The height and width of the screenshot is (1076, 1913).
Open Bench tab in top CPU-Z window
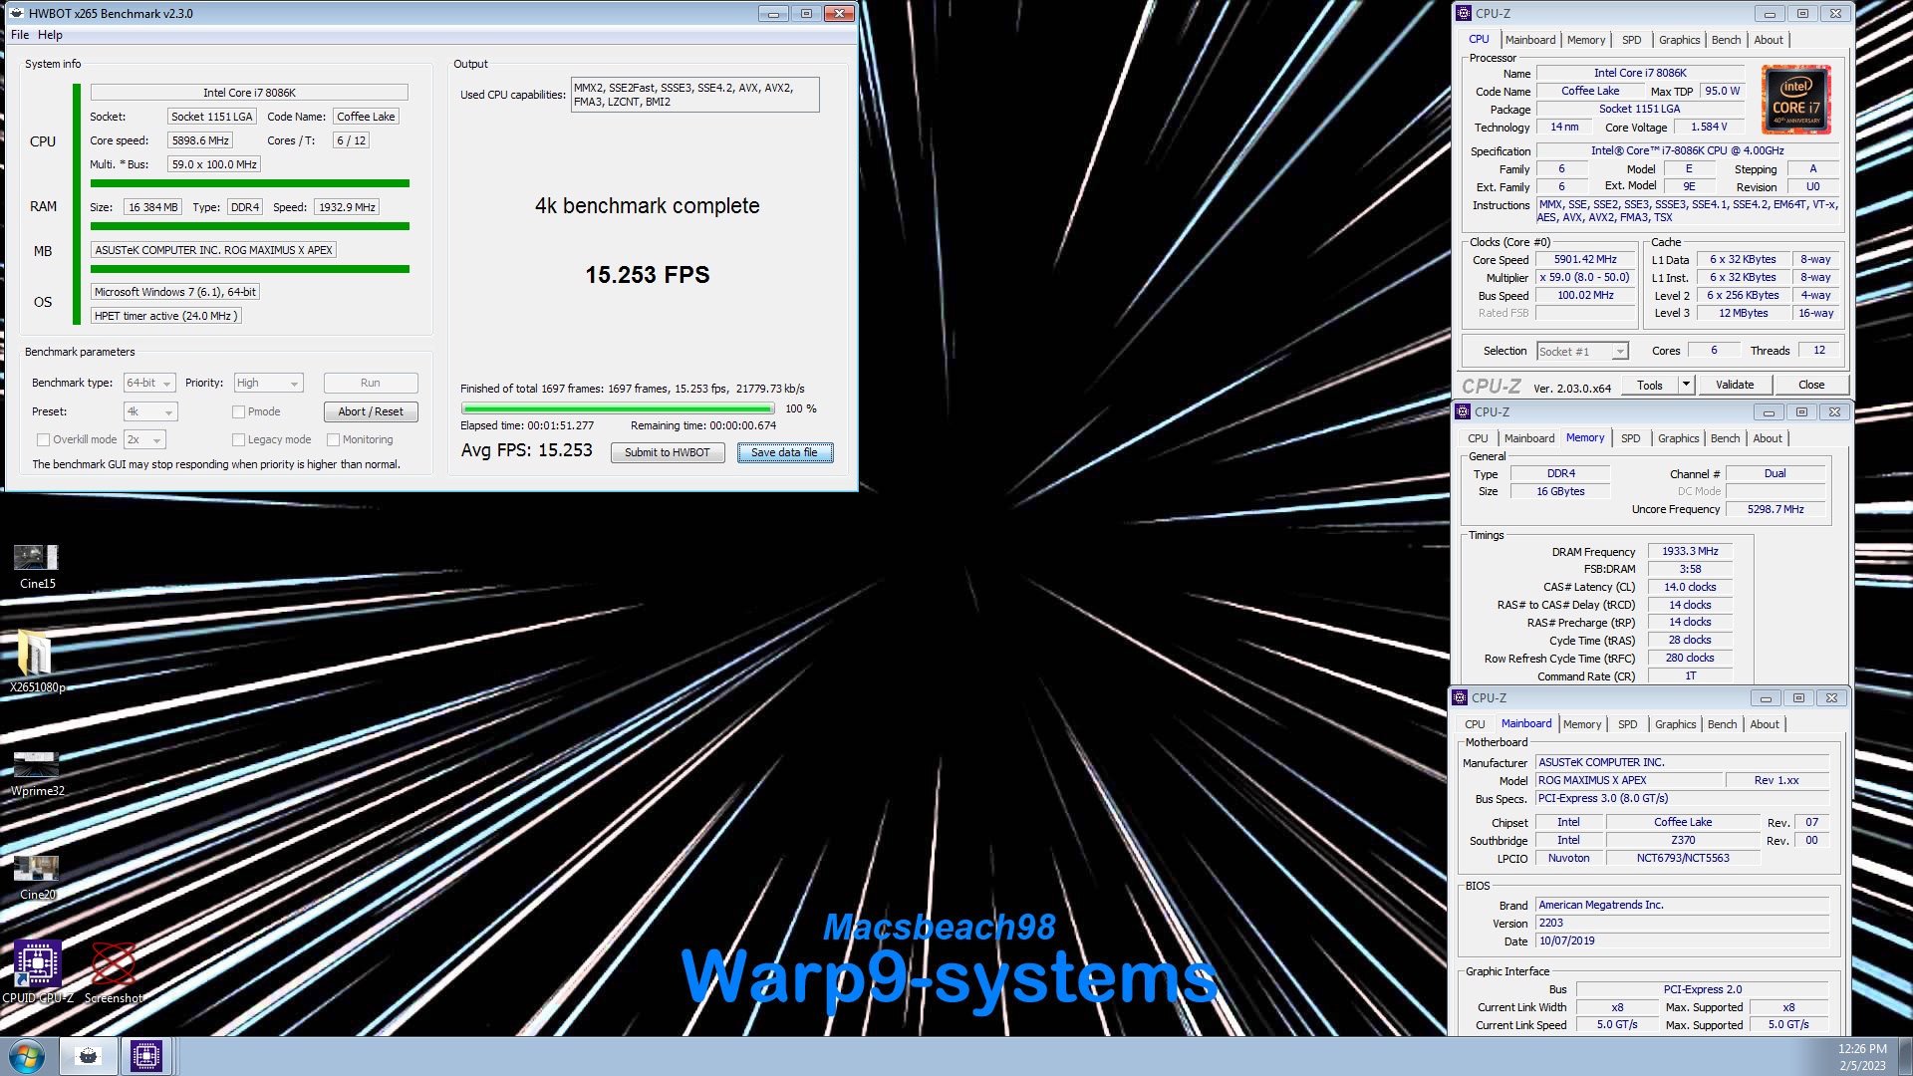coord(1726,40)
